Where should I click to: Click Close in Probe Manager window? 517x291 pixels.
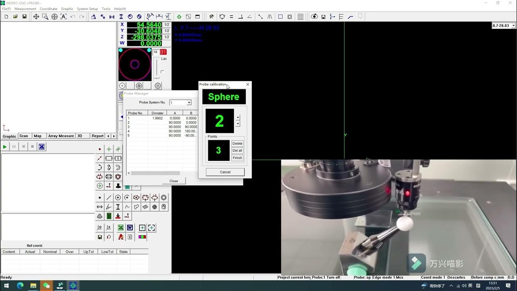pos(174,181)
